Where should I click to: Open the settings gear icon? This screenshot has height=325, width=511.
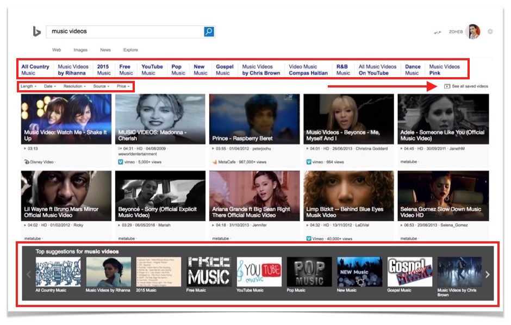(x=490, y=32)
